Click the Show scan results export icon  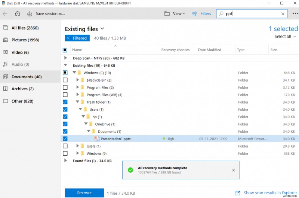coord(237,193)
